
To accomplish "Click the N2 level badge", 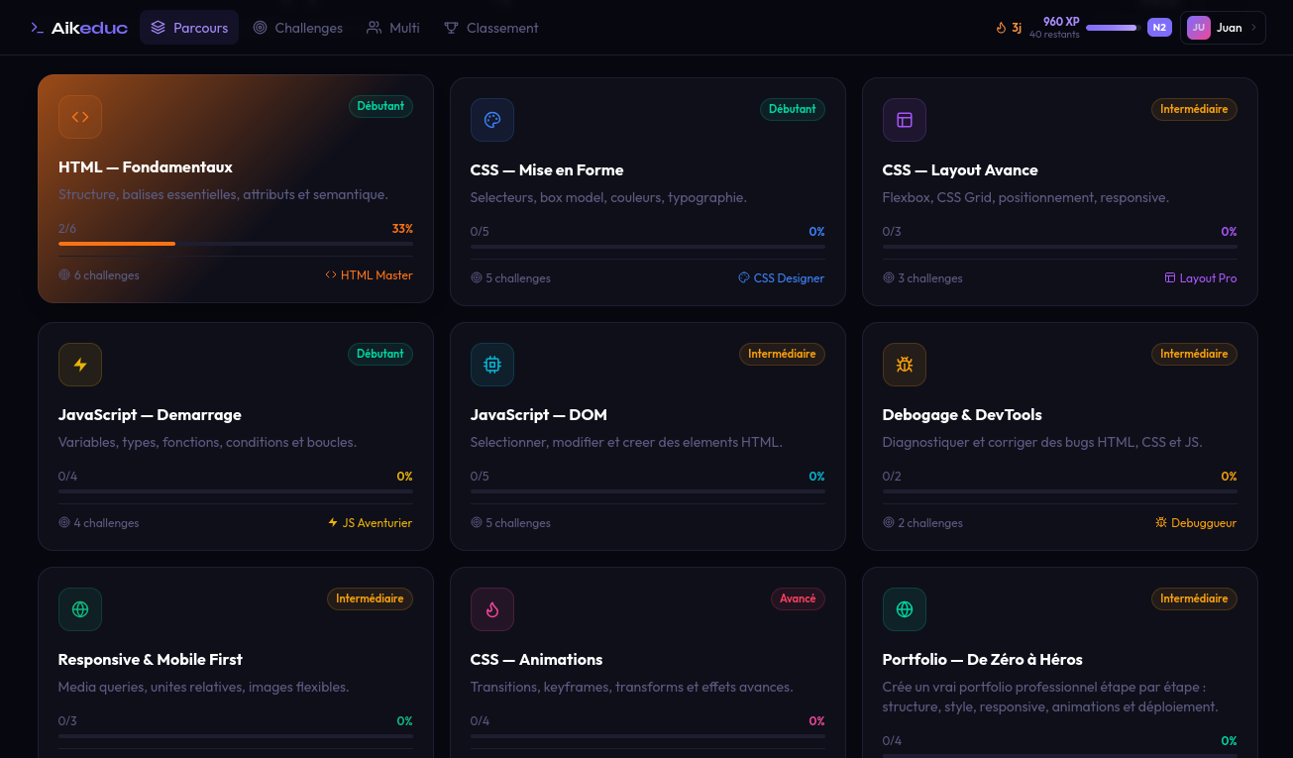I will tap(1159, 28).
